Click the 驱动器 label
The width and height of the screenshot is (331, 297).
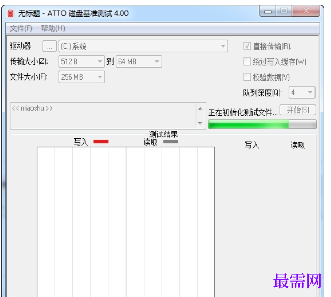point(20,45)
